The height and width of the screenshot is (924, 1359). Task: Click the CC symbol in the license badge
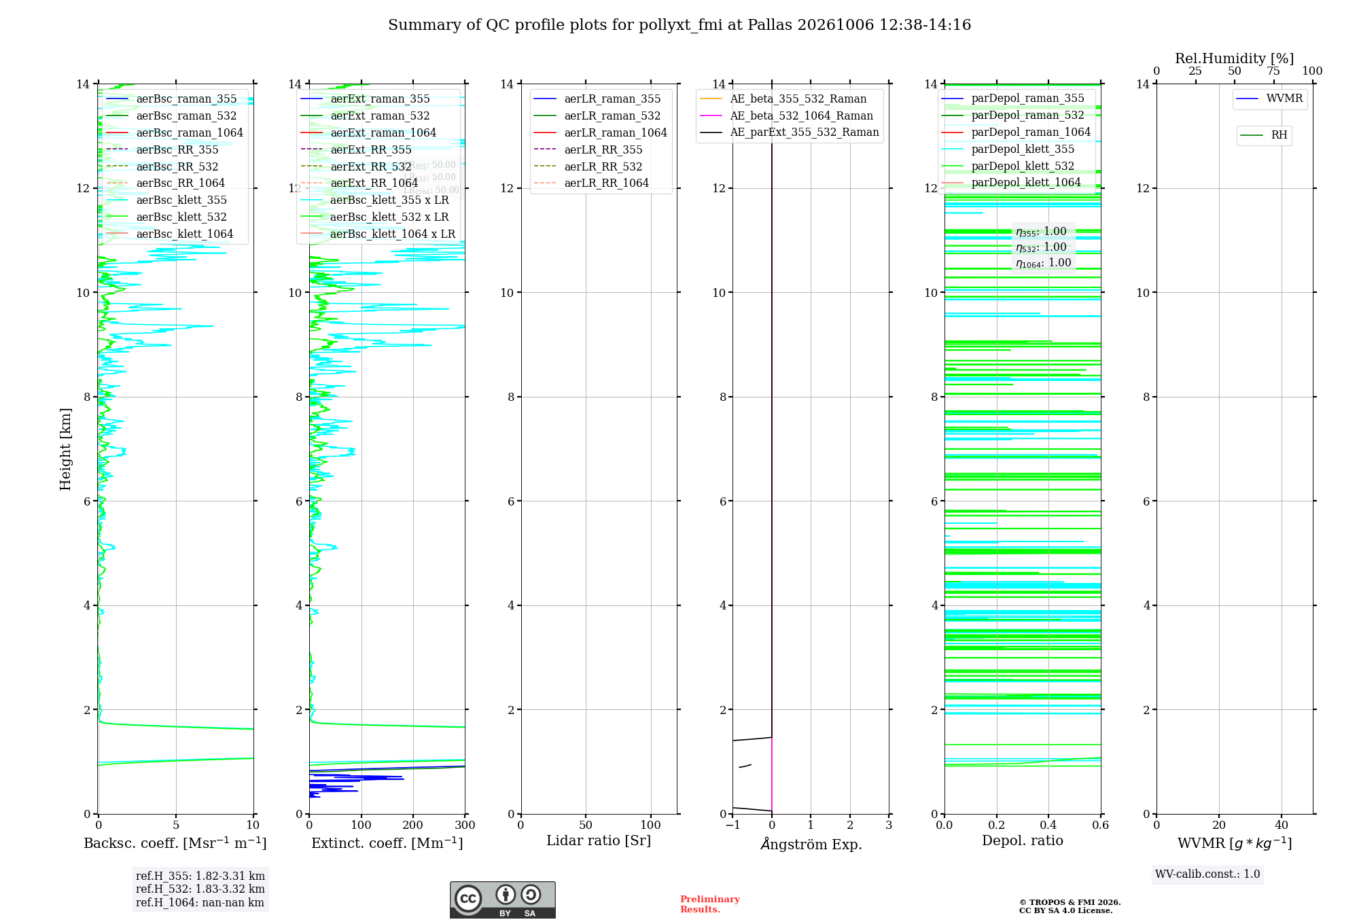tap(468, 898)
